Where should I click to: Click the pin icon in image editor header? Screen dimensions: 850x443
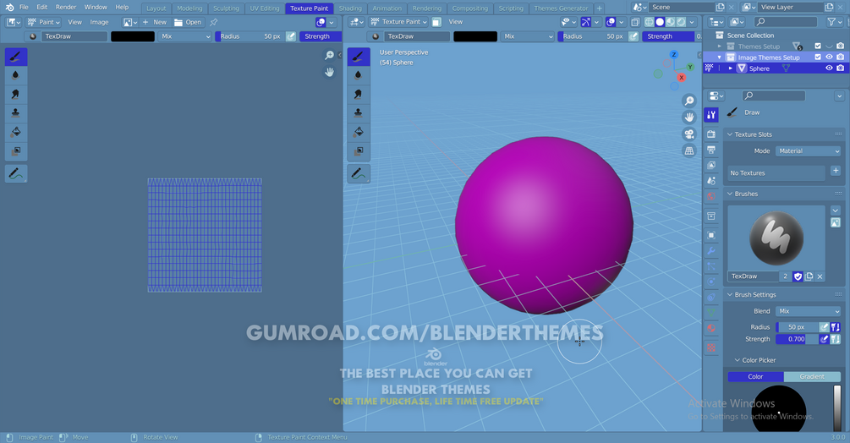(x=214, y=22)
